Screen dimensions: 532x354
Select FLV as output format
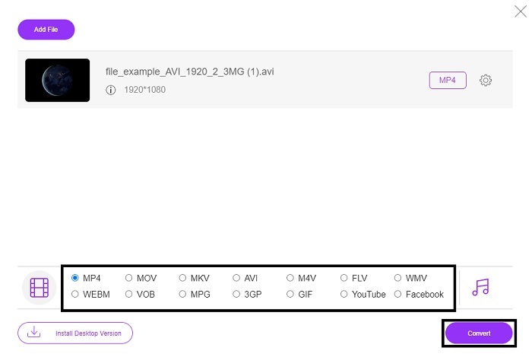pos(345,278)
